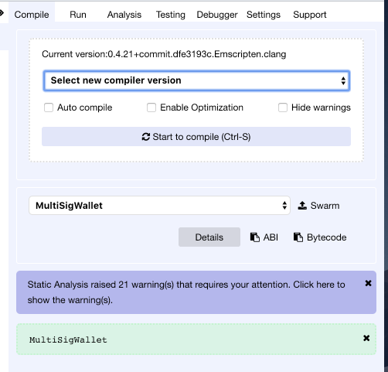Click the Swarm upload icon
The width and height of the screenshot is (388, 372).
[302, 206]
